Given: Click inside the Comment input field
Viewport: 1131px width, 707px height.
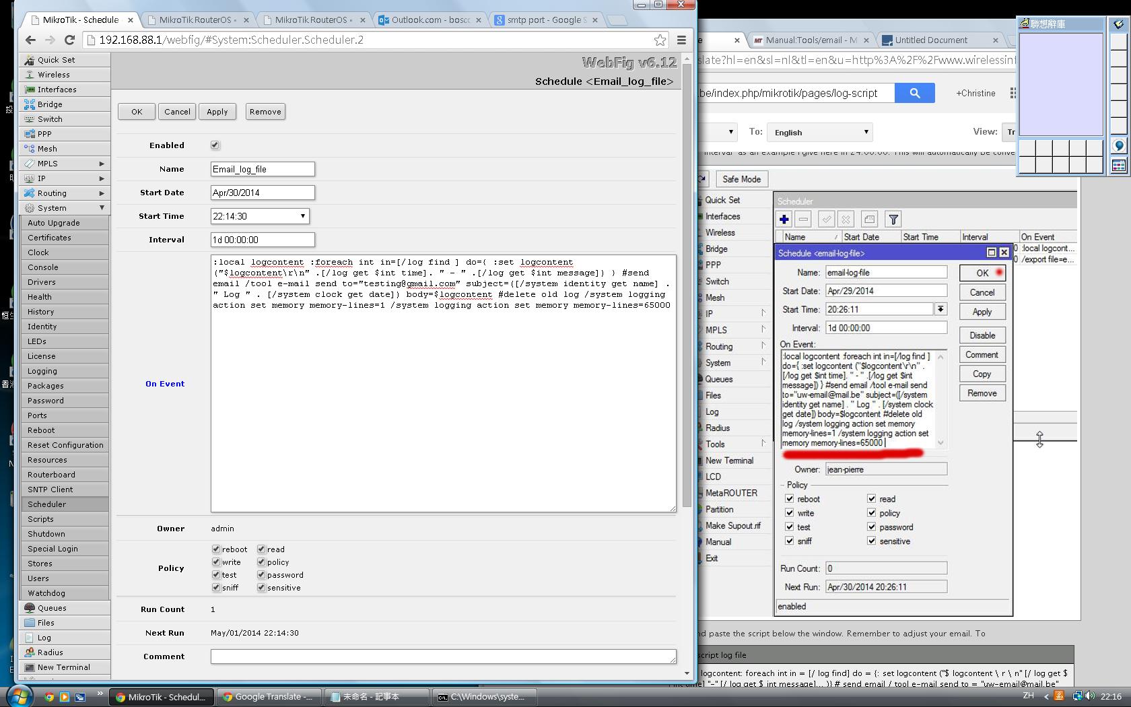Looking at the screenshot, I should point(442,656).
